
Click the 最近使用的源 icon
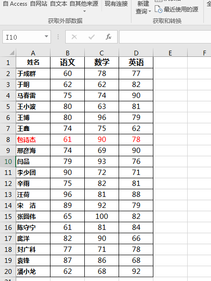158,10
